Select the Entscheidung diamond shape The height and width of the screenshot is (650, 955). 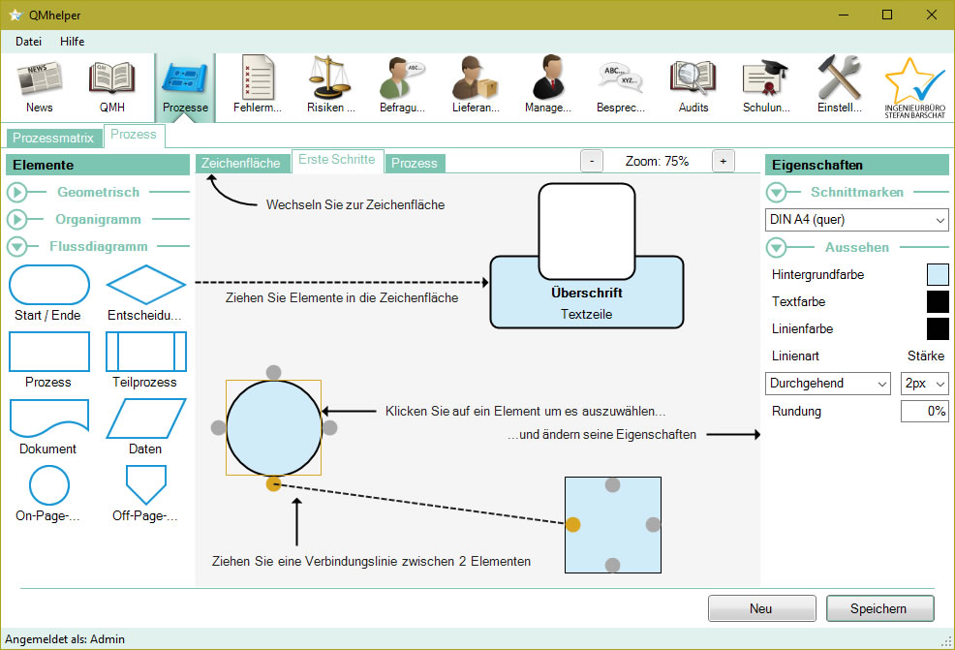pos(145,285)
